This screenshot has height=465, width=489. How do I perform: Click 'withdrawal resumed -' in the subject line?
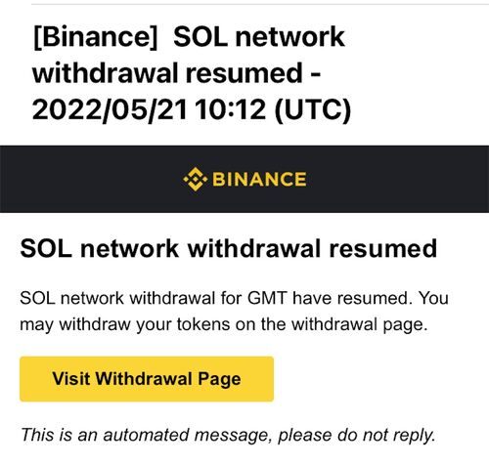click(176, 73)
